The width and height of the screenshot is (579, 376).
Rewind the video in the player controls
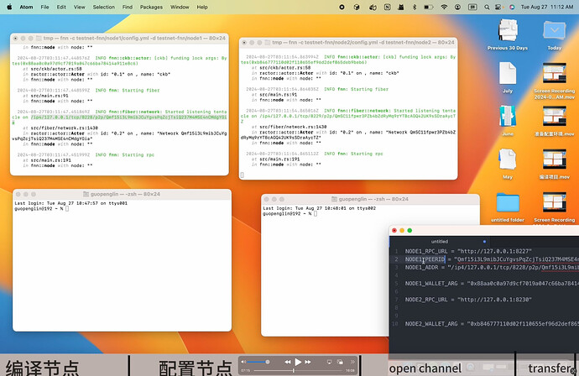[x=288, y=362]
